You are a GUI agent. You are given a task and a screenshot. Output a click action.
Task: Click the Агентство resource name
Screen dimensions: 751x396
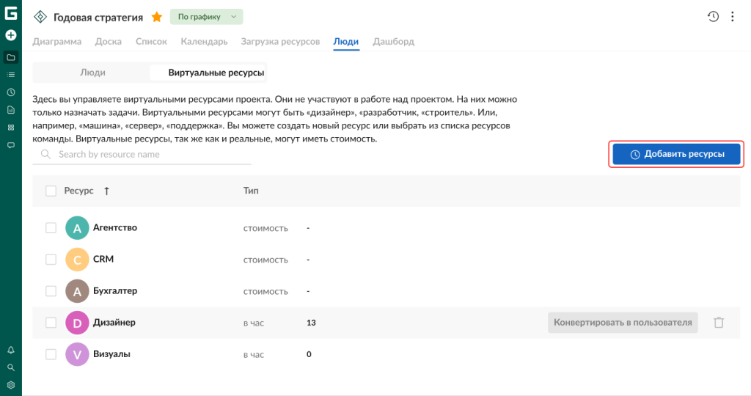coord(115,228)
